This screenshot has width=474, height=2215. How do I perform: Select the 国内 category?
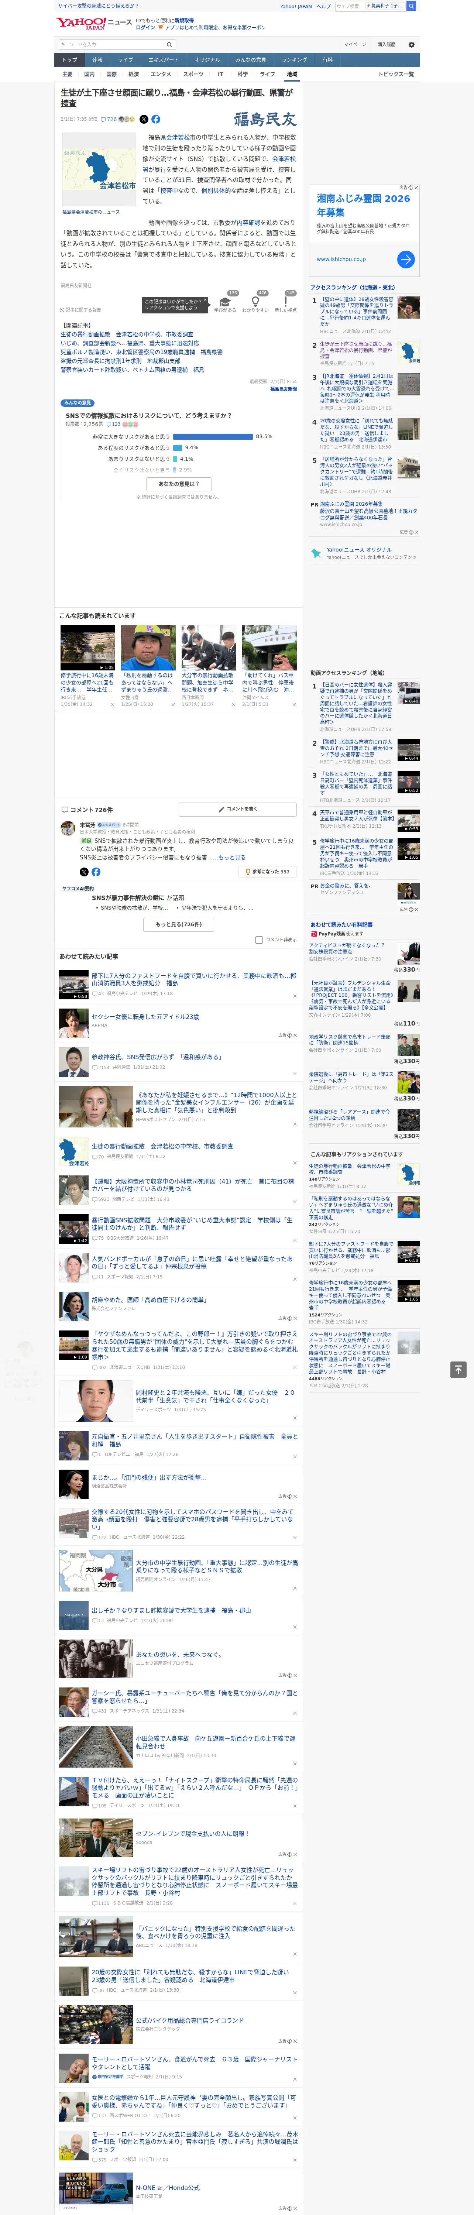click(89, 74)
